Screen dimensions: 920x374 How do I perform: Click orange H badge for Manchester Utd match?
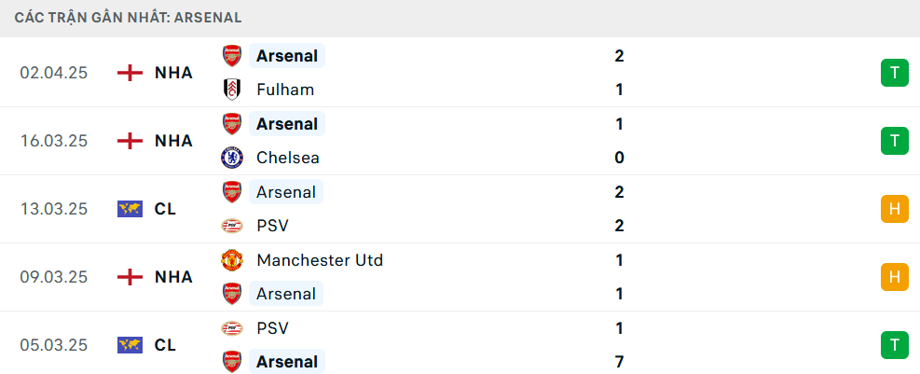[x=894, y=277]
